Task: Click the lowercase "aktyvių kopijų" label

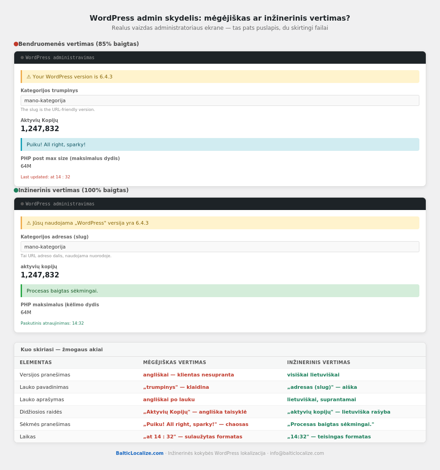Action: pyautogui.click(x=38, y=266)
